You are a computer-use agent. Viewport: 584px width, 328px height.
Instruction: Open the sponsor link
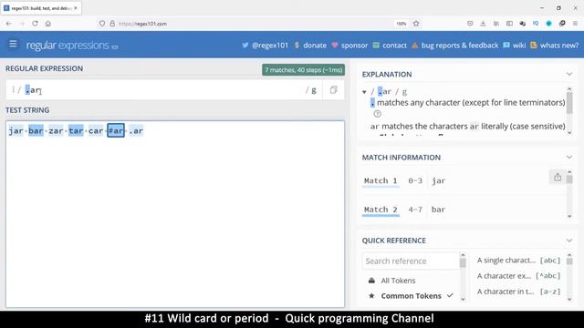pyautogui.click(x=349, y=46)
